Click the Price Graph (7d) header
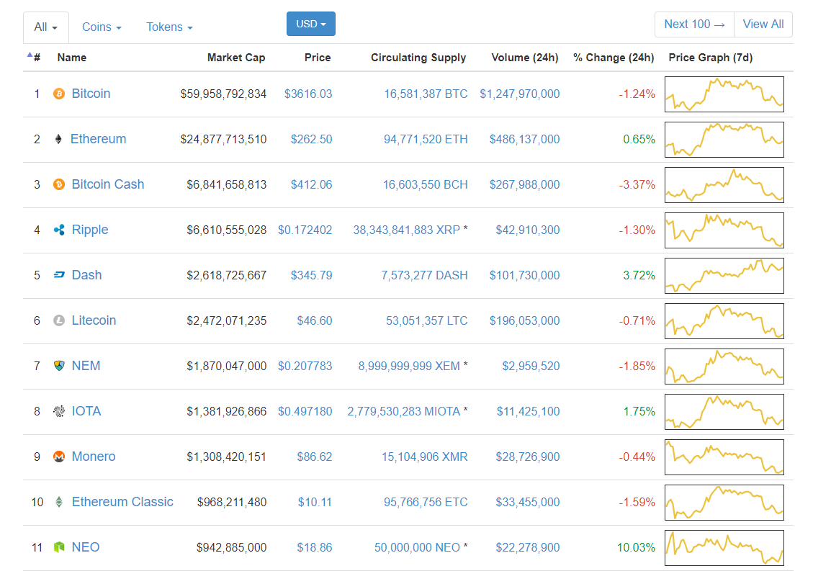This screenshot has height=571, width=831. [x=711, y=58]
